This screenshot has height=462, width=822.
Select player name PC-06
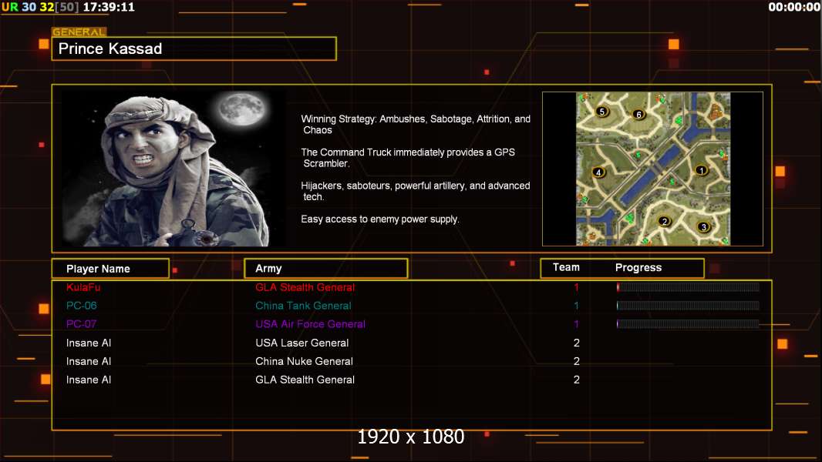tap(81, 306)
